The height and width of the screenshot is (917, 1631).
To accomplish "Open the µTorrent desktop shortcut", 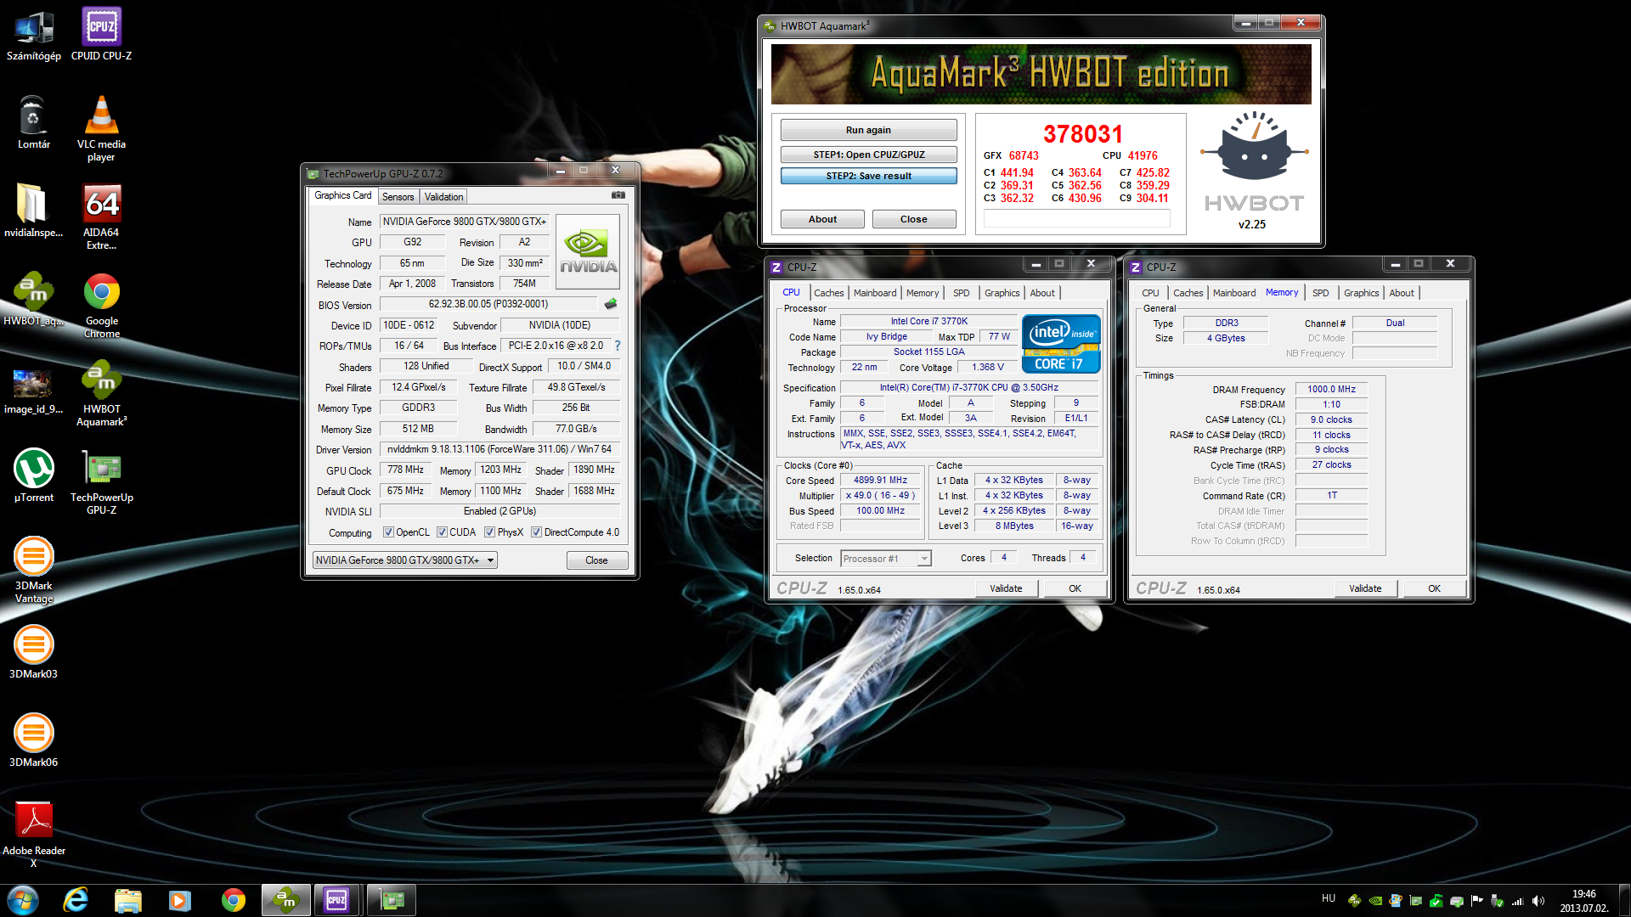I will 34,476.
